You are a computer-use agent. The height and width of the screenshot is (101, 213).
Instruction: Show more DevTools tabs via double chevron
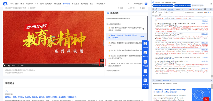(x=183, y=9)
